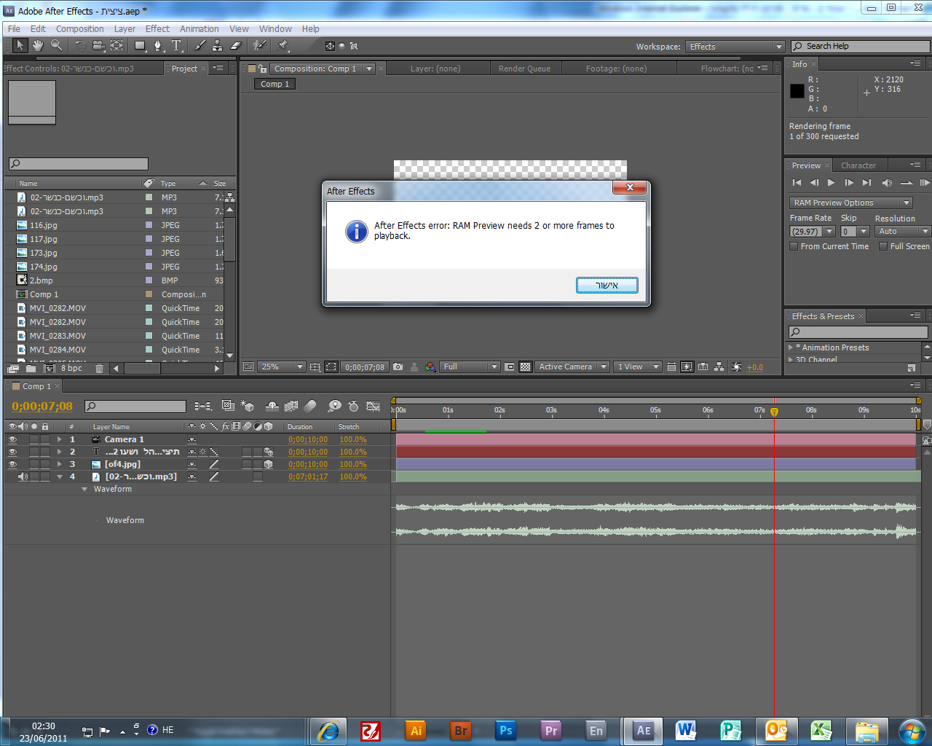This screenshot has width=932, height=746.
Task: Collapse the mp3 layer 4 properties
Action: pos(60,477)
